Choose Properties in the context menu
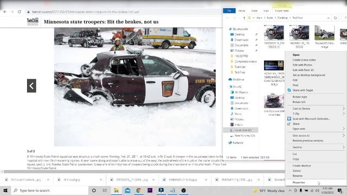Viewport: 347px width, 195px height. pyautogui.click(x=299, y=183)
